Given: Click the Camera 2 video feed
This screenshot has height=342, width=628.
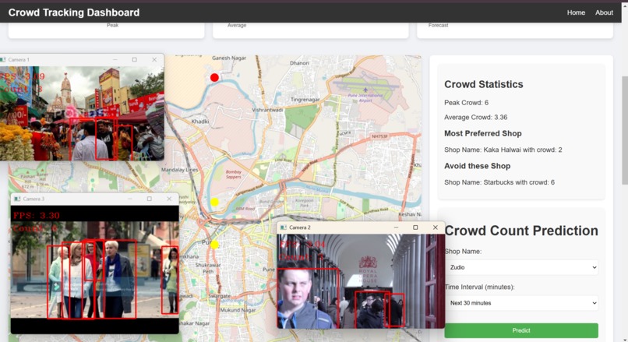Looking at the screenshot, I should (x=361, y=281).
